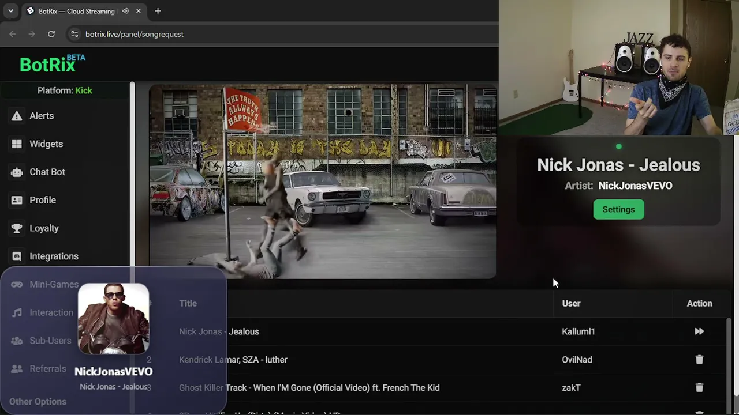Close the BotRix browser tab
739x415 pixels.
click(139, 11)
